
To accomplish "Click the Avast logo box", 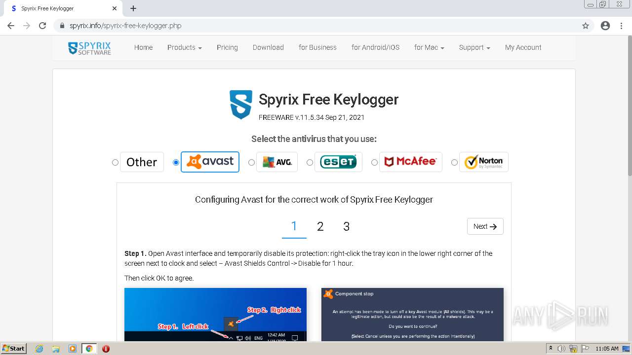I will [x=210, y=162].
